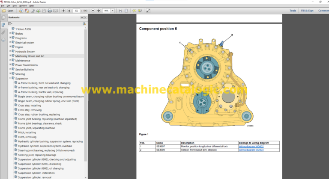
Task: Expand the Electrical system bookmark
Action: click(10, 42)
